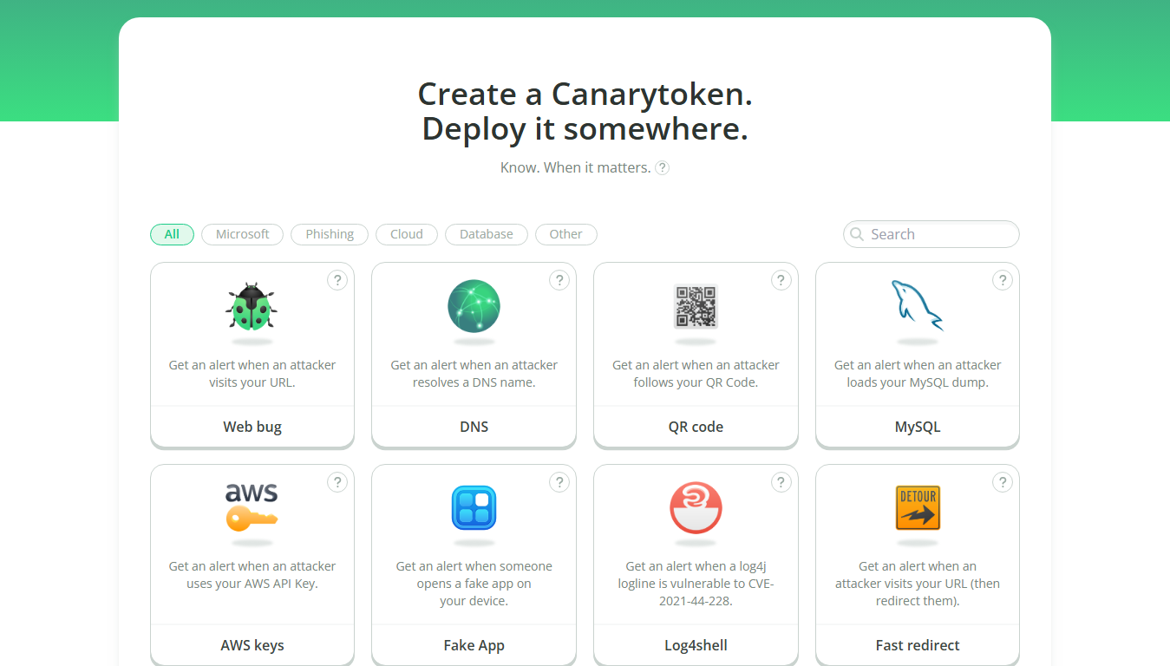Screen dimensions: 1170x666
Task: Open help for the DNS card
Action: click(559, 280)
